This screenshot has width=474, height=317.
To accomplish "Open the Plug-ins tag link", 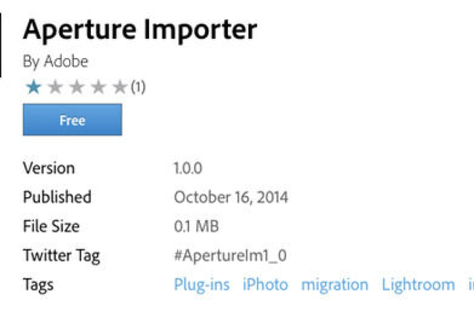I will [x=201, y=285].
